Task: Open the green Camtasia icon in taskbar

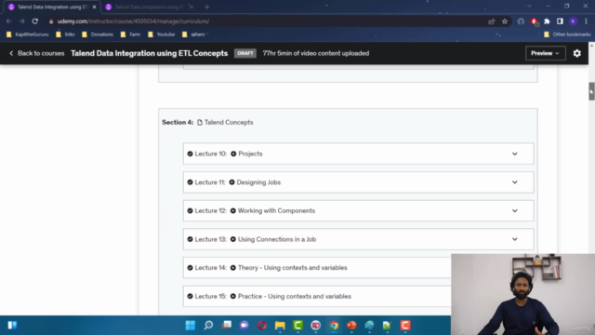Action: coord(297,325)
